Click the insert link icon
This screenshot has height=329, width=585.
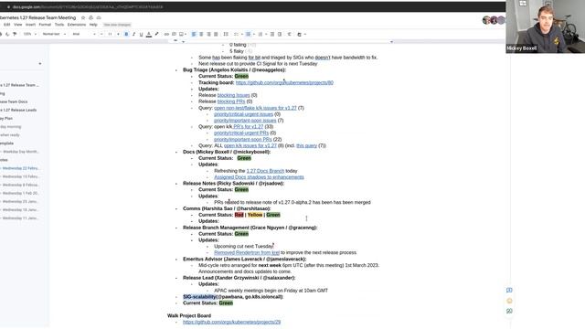(166, 34)
